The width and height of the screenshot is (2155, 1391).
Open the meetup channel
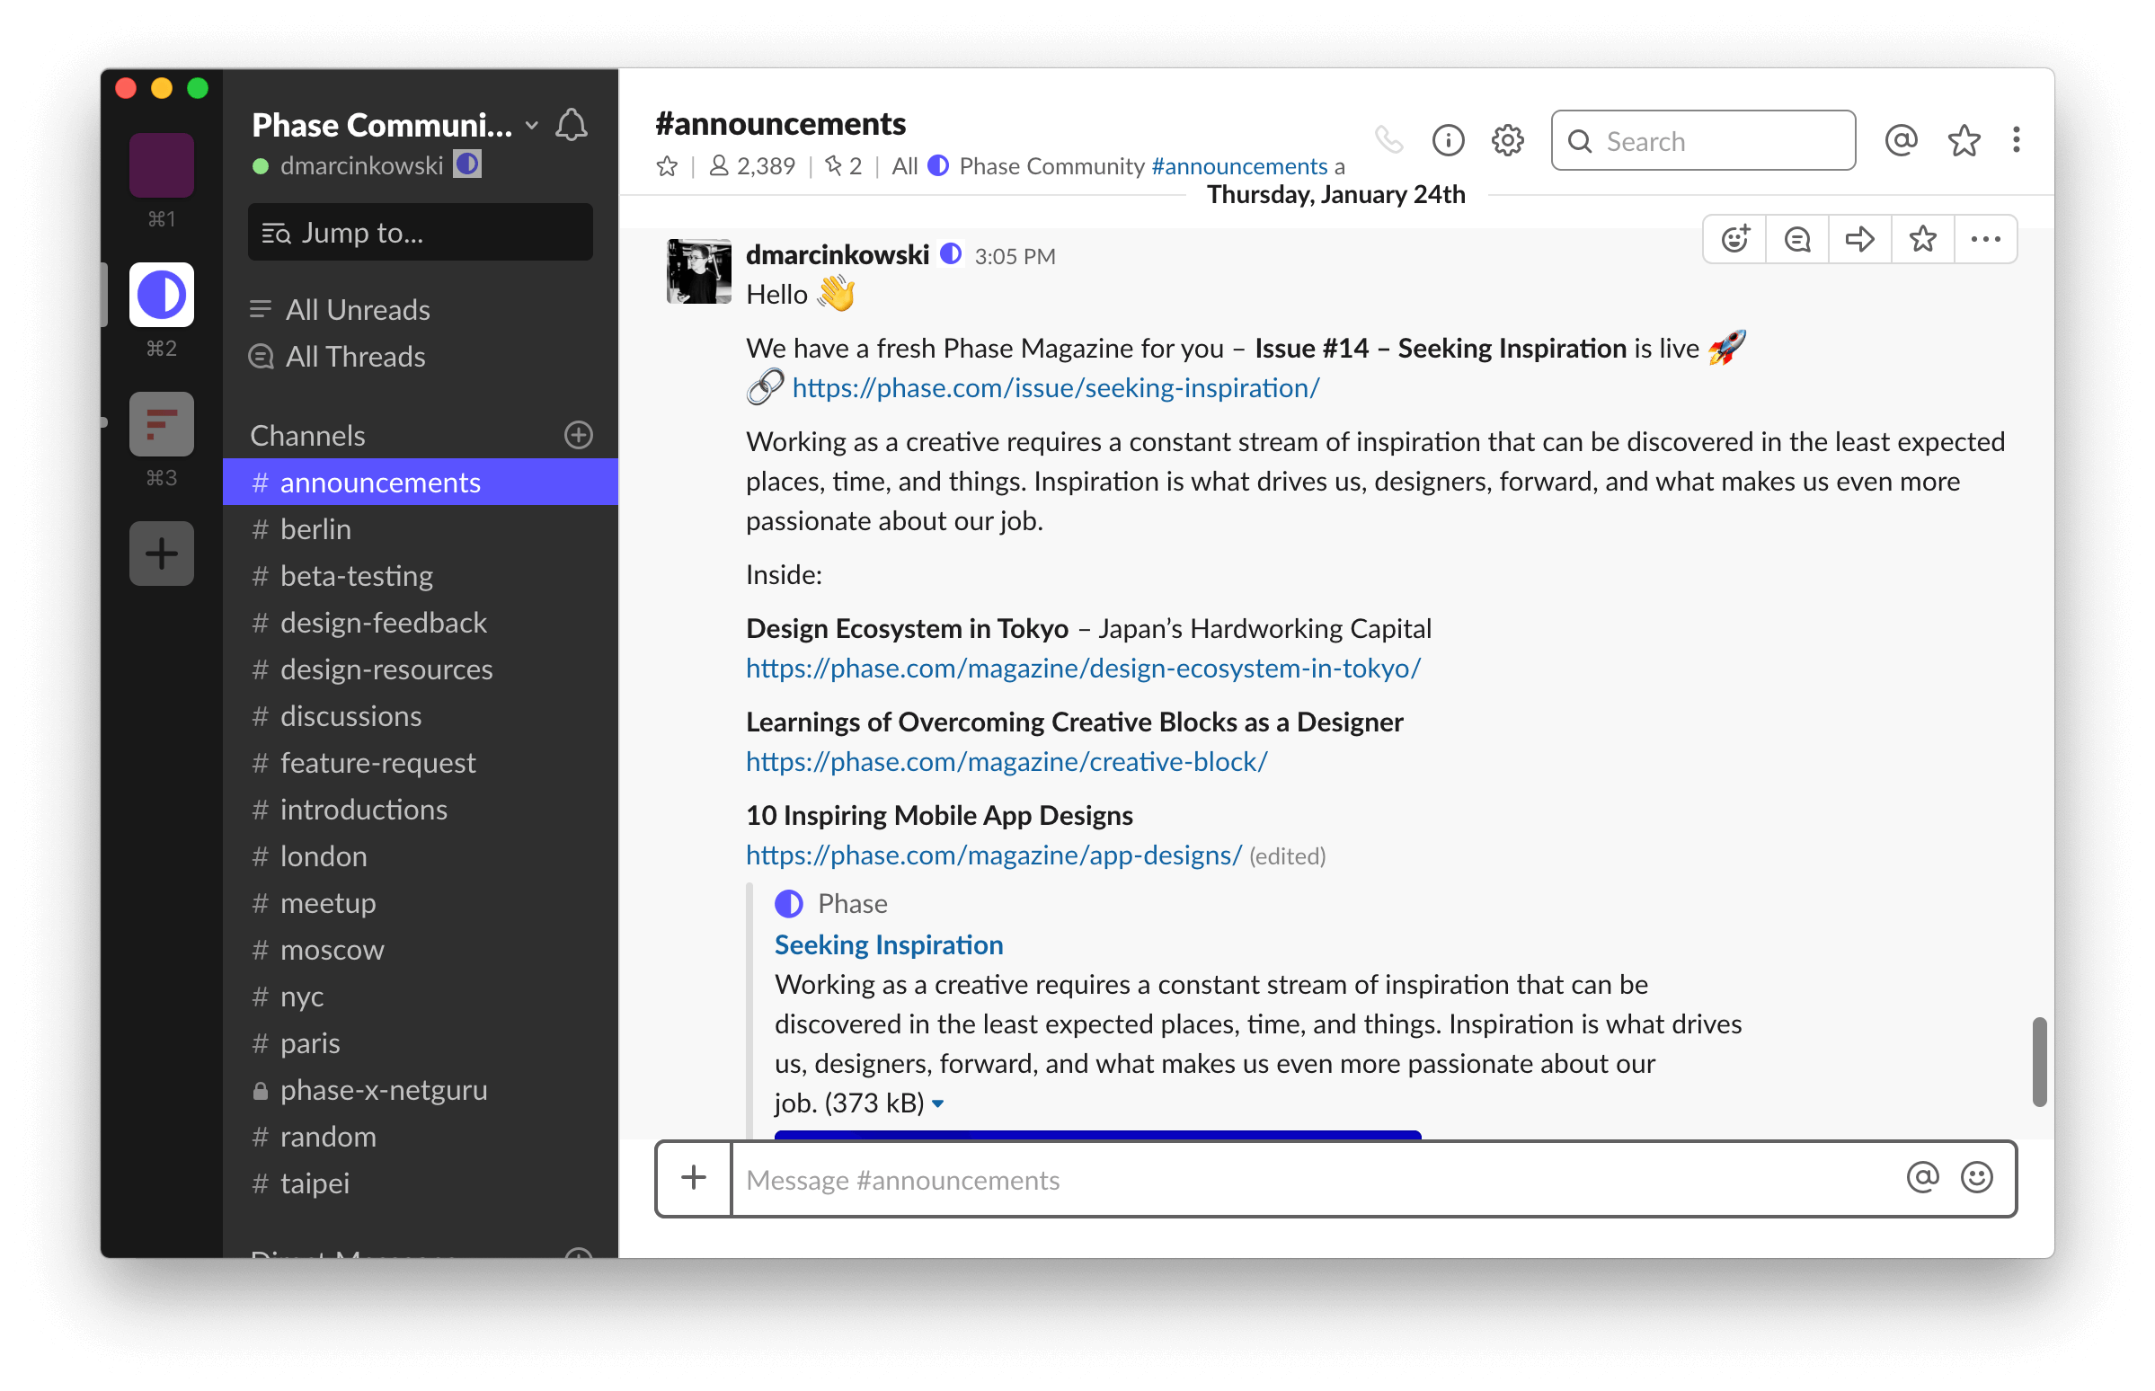[420, 901]
